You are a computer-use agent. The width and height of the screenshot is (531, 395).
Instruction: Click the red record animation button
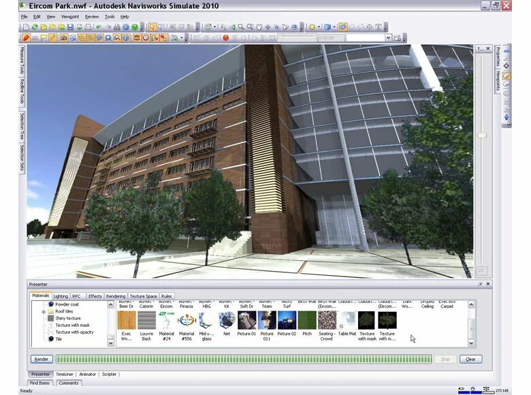[226, 38]
